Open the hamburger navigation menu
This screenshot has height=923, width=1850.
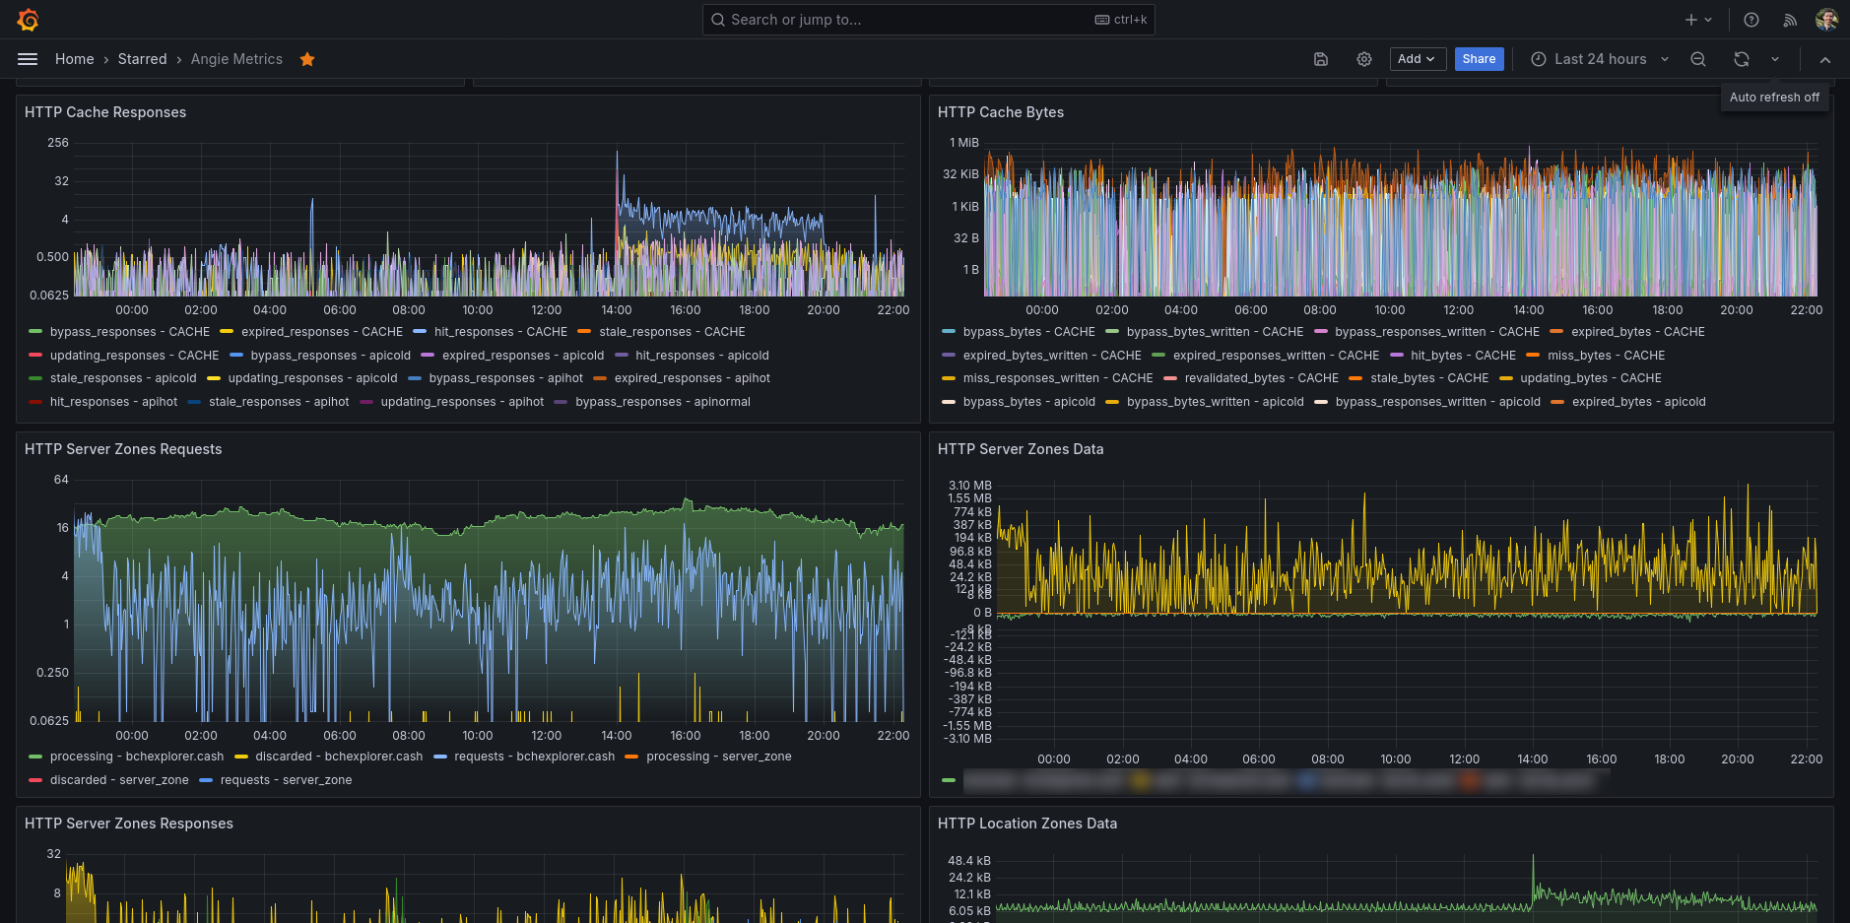(28, 59)
